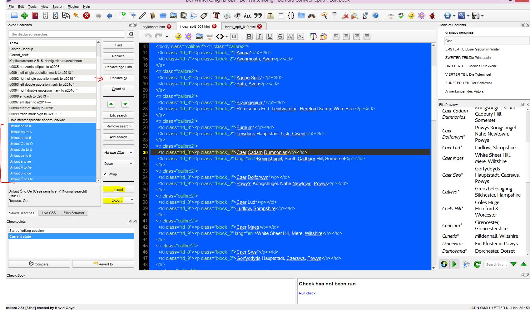530x310 pixels.
Task: Open the Export button dropdown arrow
Action: (131, 200)
